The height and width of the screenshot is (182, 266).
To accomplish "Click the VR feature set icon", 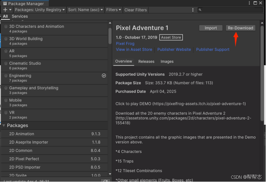I will click(x=6, y=113).
